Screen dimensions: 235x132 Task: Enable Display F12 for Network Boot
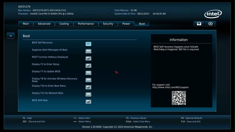click(x=88, y=95)
